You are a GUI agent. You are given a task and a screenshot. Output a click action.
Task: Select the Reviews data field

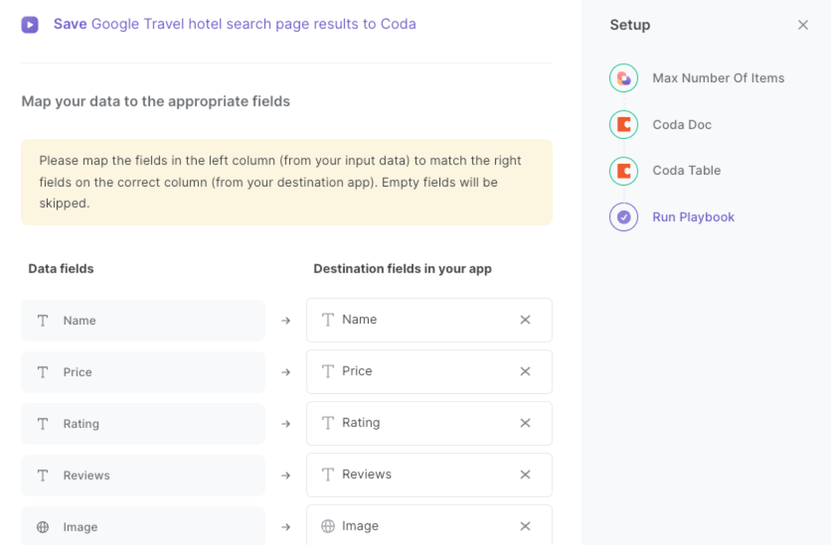[143, 475]
